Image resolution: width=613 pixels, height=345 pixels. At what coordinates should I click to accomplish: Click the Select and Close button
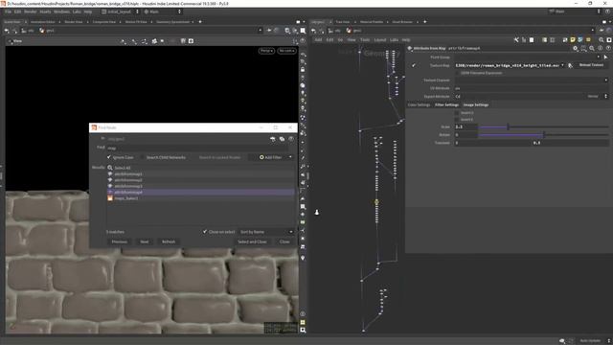[x=252, y=241]
